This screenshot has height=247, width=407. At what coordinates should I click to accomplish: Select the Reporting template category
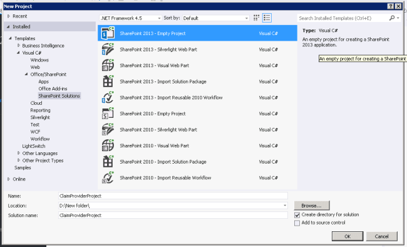tap(40, 110)
